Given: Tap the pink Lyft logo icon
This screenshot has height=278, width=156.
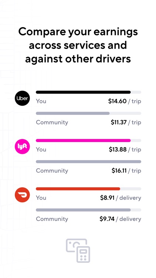Looking at the screenshot, I should click(x=22, y=146).
